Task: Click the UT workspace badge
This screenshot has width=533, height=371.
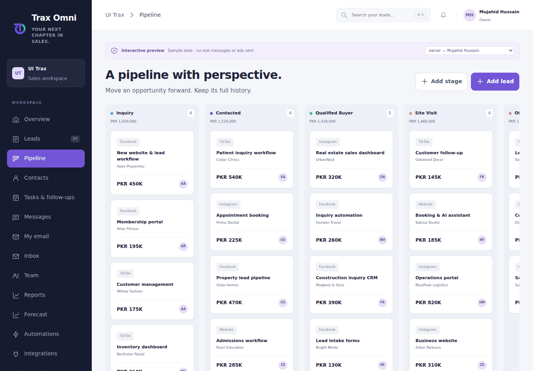Action: click(x=18, y=73)
